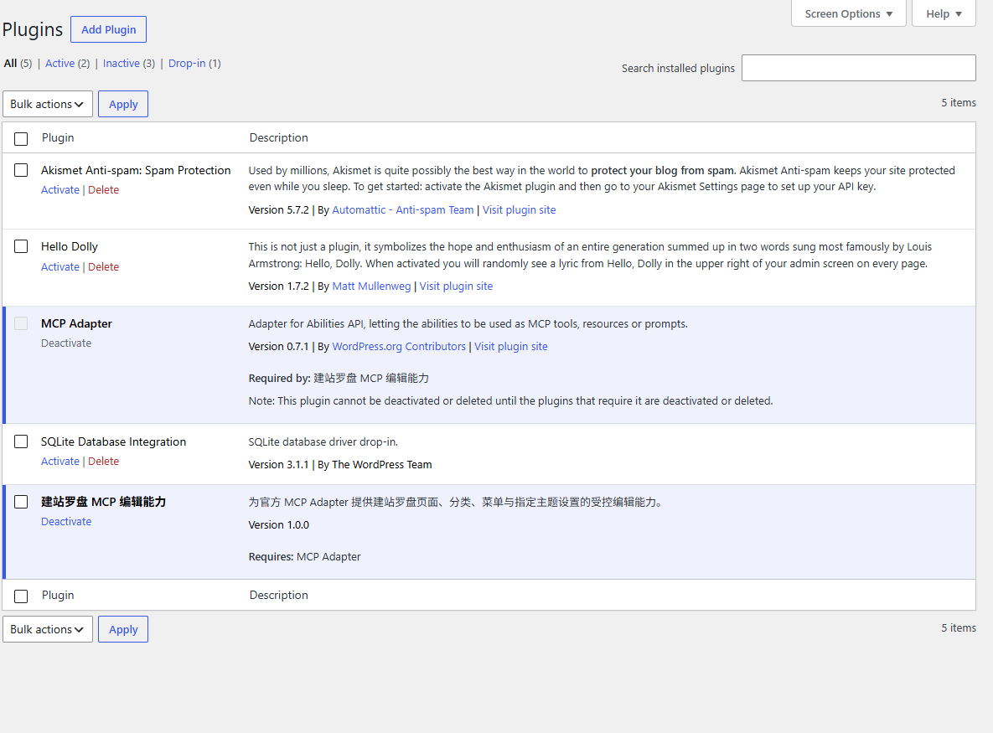Click the Plugins page heading
Screen dimensions: 993x733
tap(33, 30)
